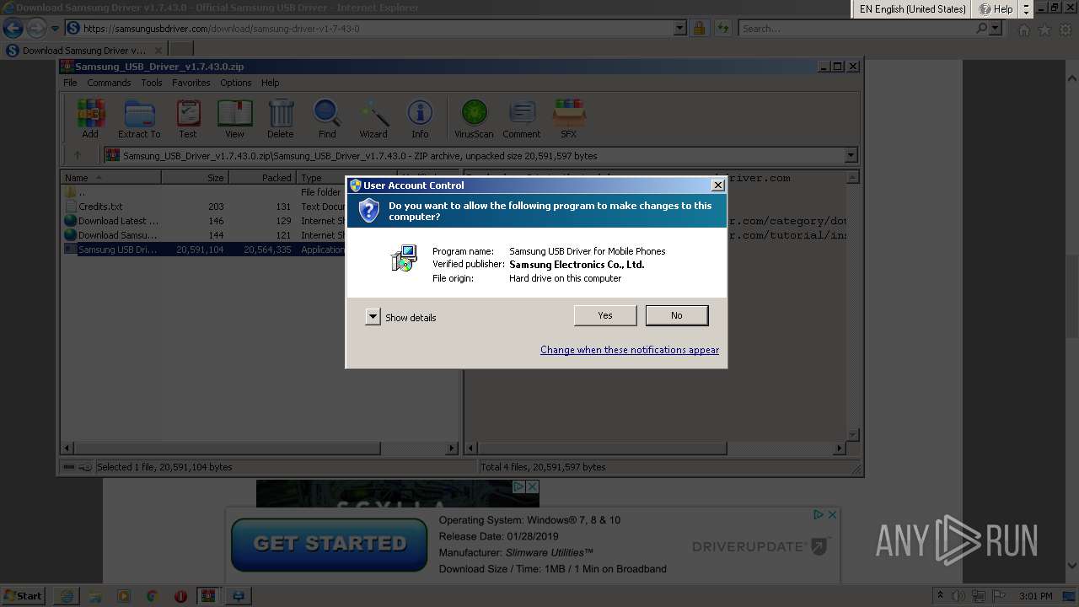Click the security lock icon in address bar
The image size is (1079, 607).
point(699,29)
